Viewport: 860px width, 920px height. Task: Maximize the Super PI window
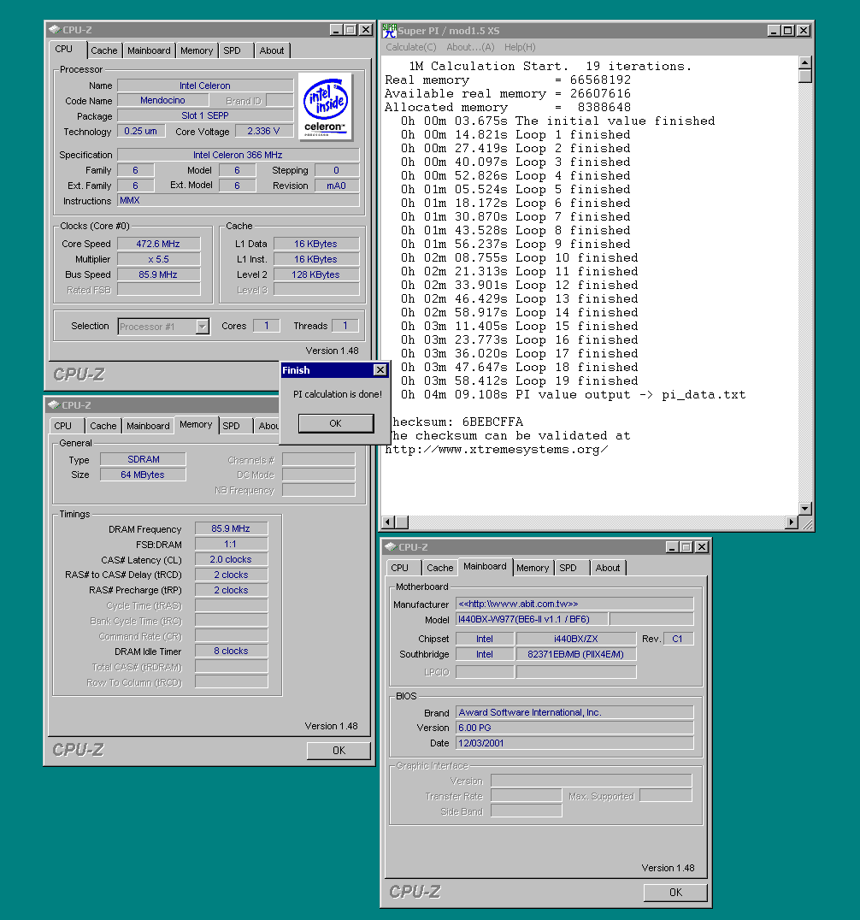point(788,31)
